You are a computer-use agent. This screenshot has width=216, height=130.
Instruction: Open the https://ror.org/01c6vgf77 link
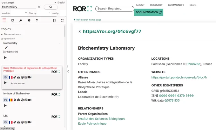(x=112, y=31)
